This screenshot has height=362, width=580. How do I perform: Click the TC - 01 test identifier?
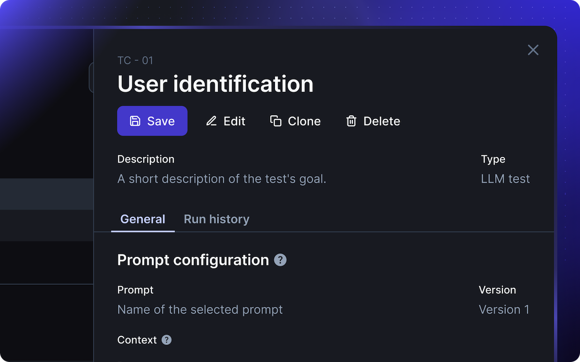(x=135, y=60)
